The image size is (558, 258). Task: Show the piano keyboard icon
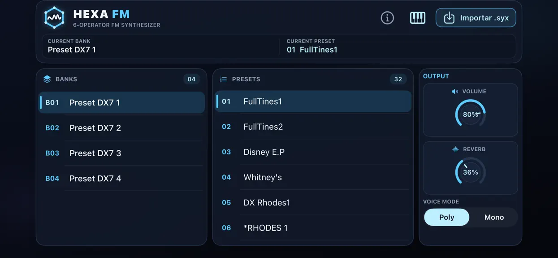click(418, 18)
